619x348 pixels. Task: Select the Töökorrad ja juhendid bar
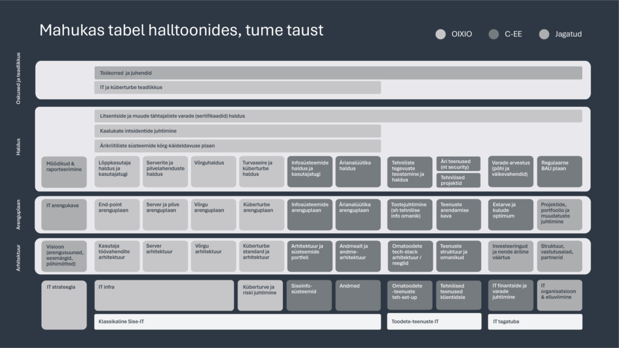(338, 73)
